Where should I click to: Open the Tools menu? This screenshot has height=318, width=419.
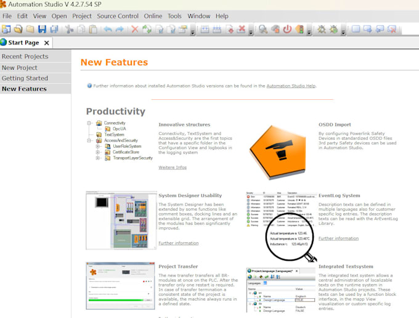point(174,16)
